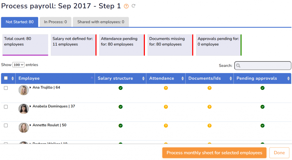Open the Show entries count dropdown

[19, 65]
